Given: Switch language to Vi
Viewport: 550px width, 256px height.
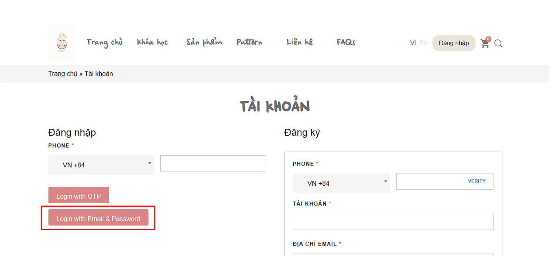Looking at the screenshot, I should (x=412, y=43).
